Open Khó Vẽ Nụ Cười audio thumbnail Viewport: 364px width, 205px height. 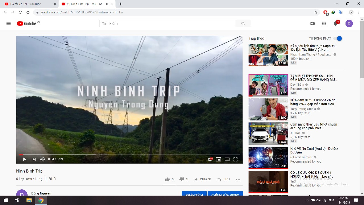[x=268, y=158]
